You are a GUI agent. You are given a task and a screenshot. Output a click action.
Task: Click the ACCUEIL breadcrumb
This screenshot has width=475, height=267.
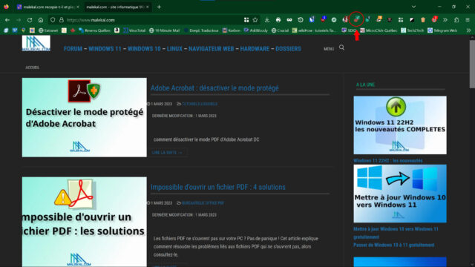[32, 67]
